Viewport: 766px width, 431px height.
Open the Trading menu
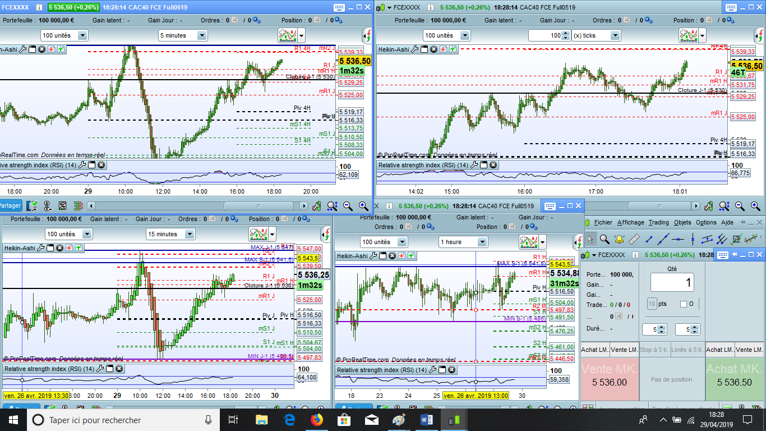tap(659, 222)
